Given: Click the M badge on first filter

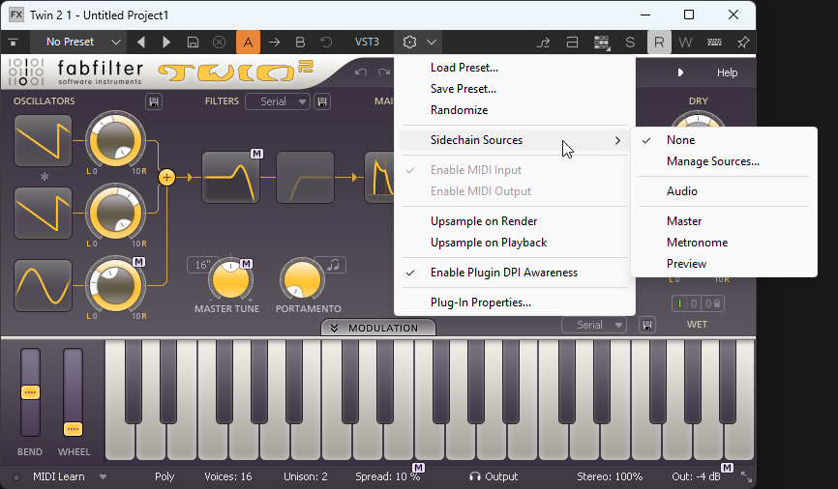Looking at the screenshot, I should (257, 154).
